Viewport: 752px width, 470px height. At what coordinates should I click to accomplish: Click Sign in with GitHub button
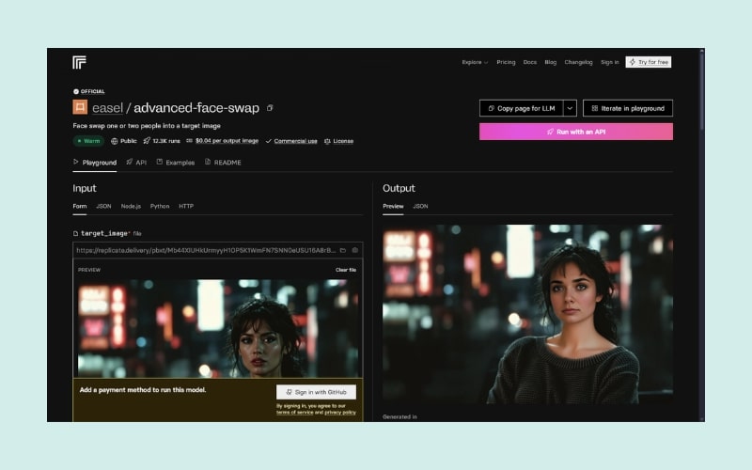(316, 392)
